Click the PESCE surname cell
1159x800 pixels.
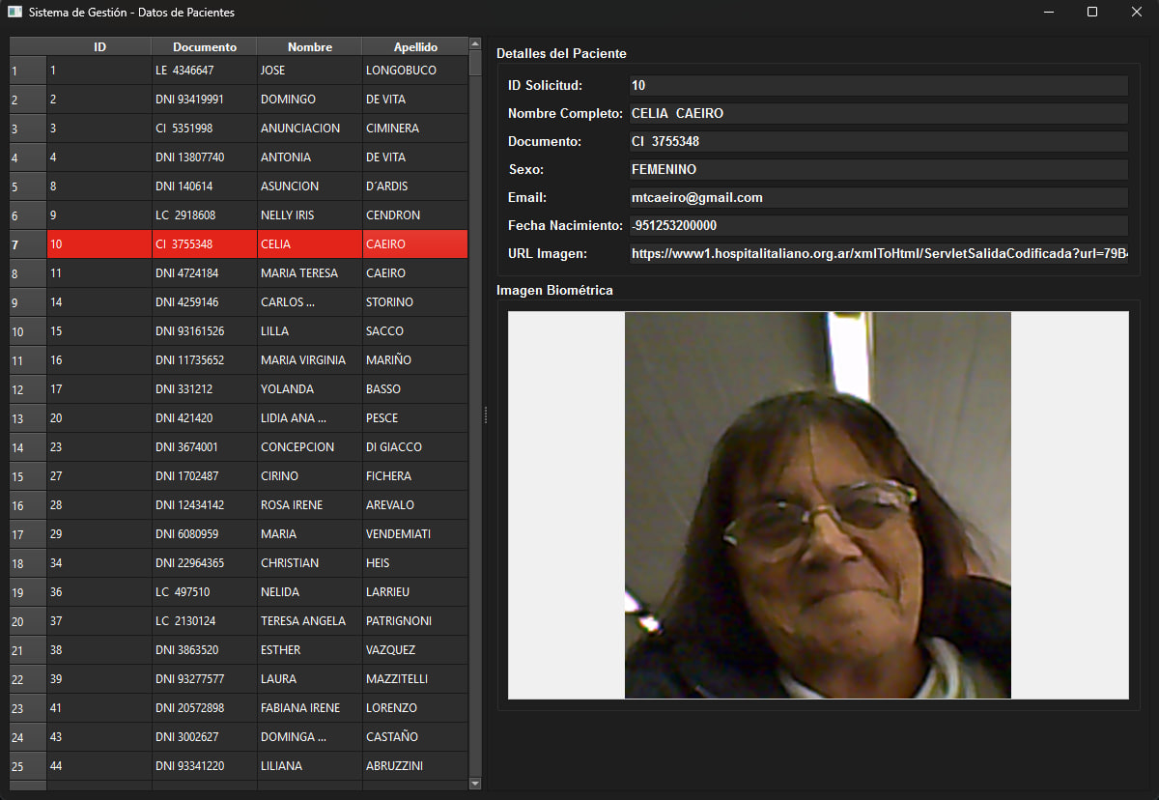pyautogui.click(x=415, y=418)
